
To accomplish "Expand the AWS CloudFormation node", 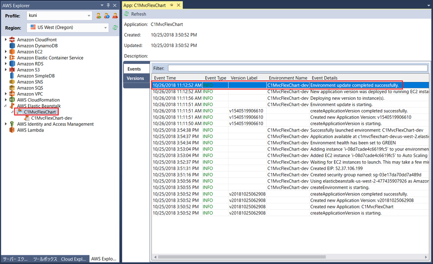I will (x=5, y=100).
